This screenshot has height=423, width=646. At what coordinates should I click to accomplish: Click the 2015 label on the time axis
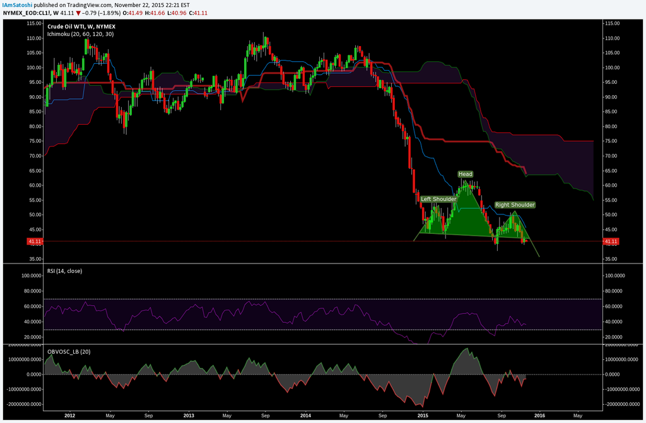tap(423, 416)
